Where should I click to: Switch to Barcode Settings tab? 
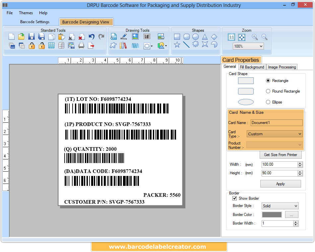35,22
